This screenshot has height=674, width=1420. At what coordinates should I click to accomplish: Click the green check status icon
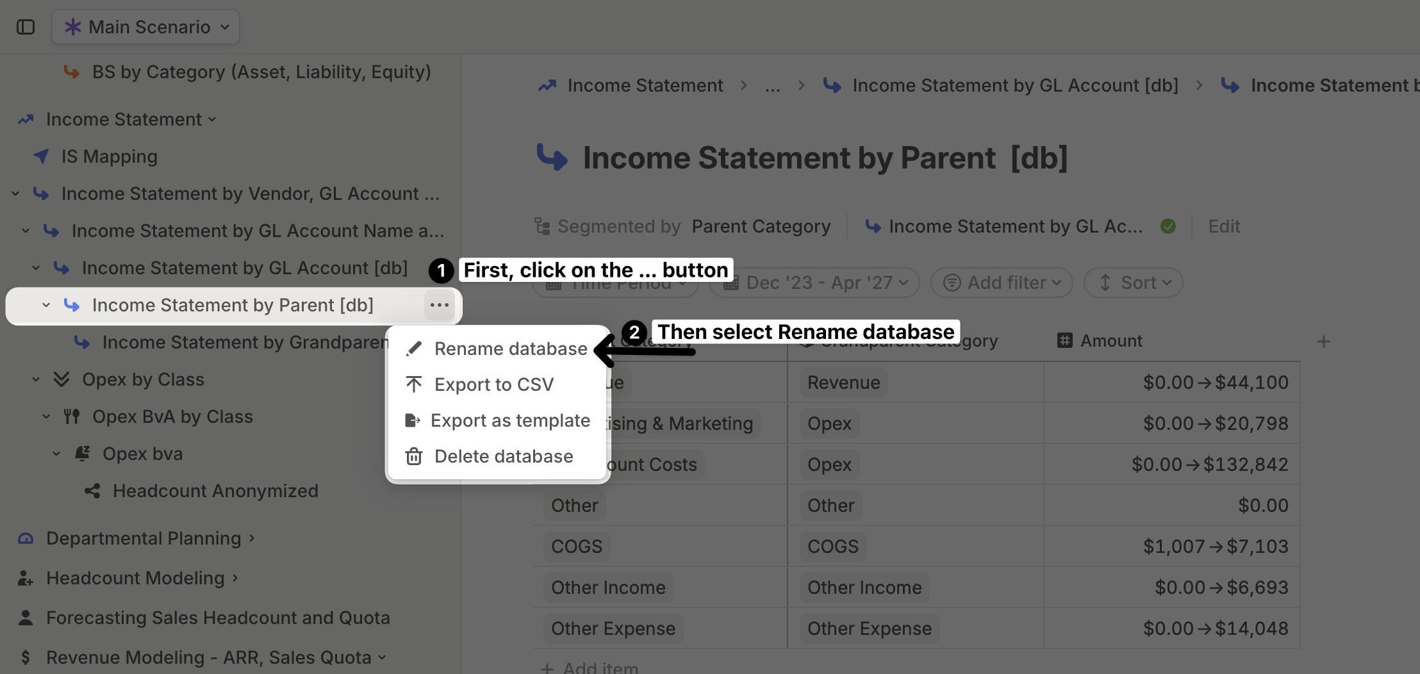(1168, 226)
